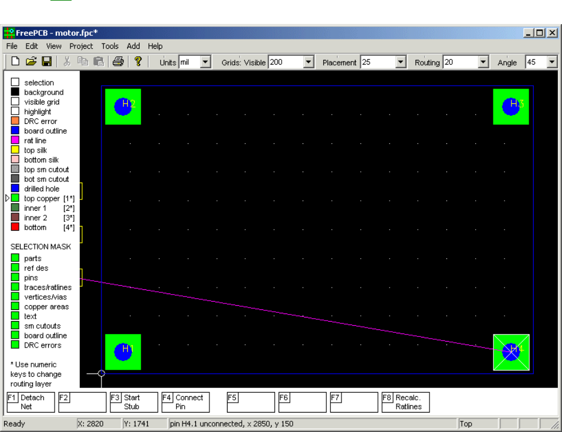
Task: Toggle text in selection mask
Action: click(15, 316)
